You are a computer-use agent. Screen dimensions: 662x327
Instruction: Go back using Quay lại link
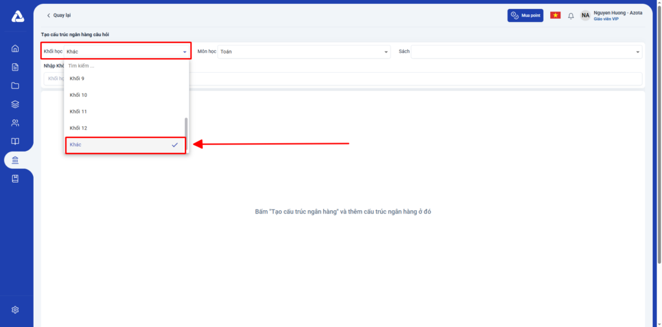point(59,15)
